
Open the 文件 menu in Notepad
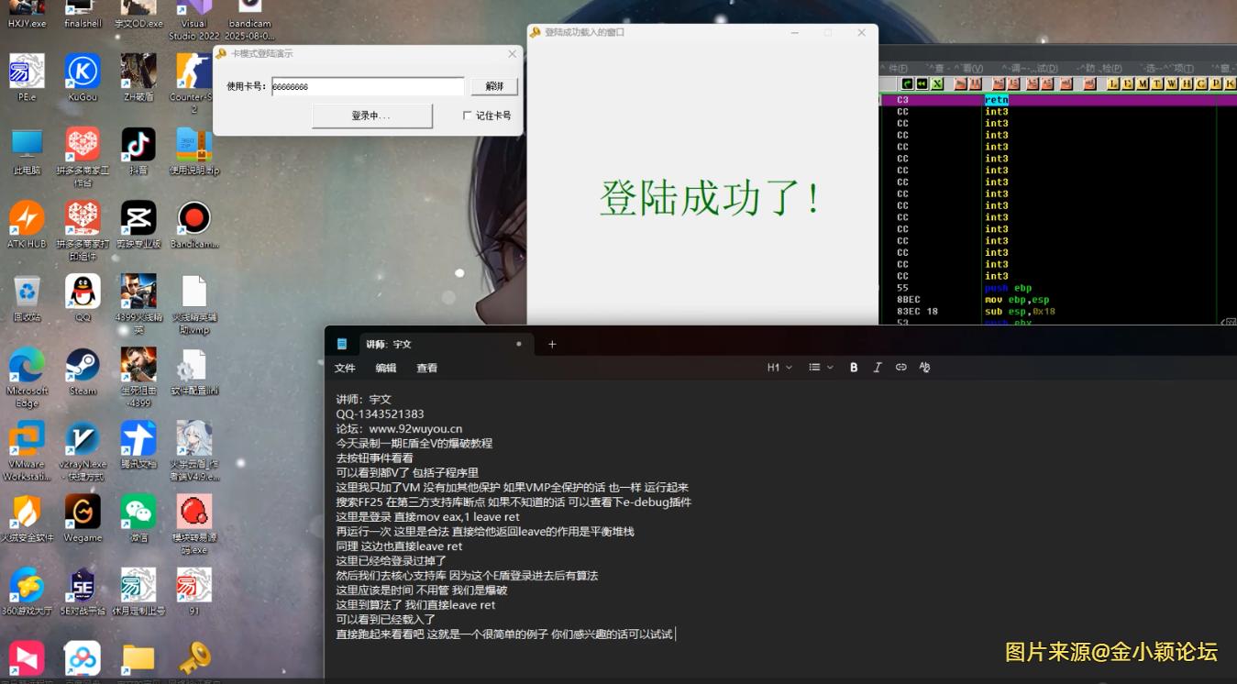coord(345,368)
